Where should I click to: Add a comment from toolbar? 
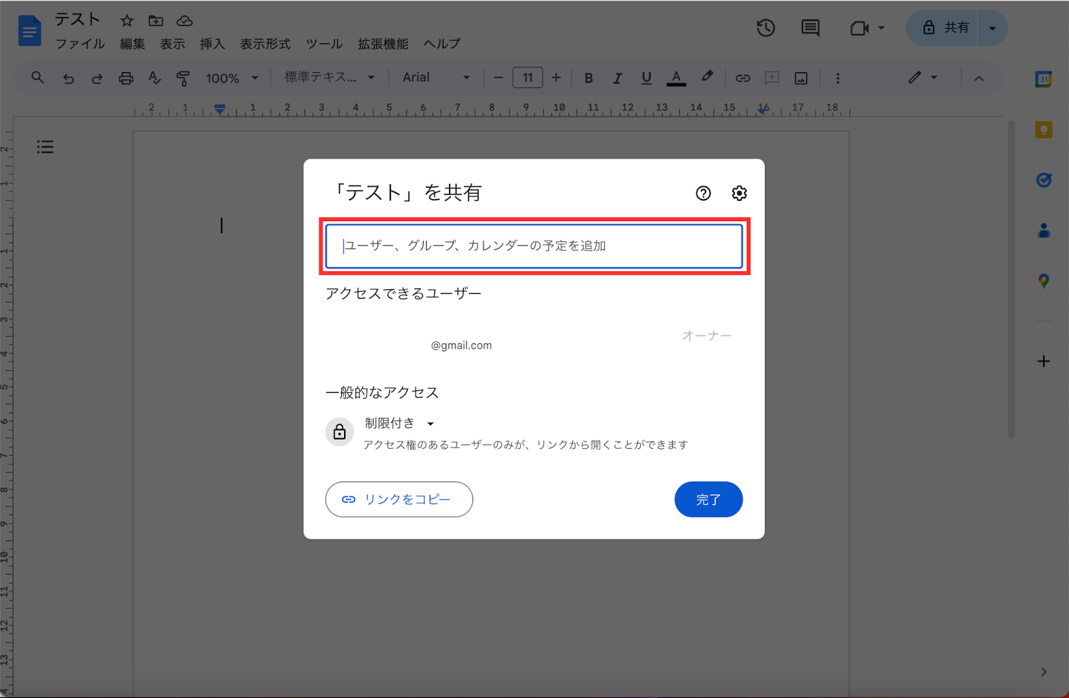point(772,78)
